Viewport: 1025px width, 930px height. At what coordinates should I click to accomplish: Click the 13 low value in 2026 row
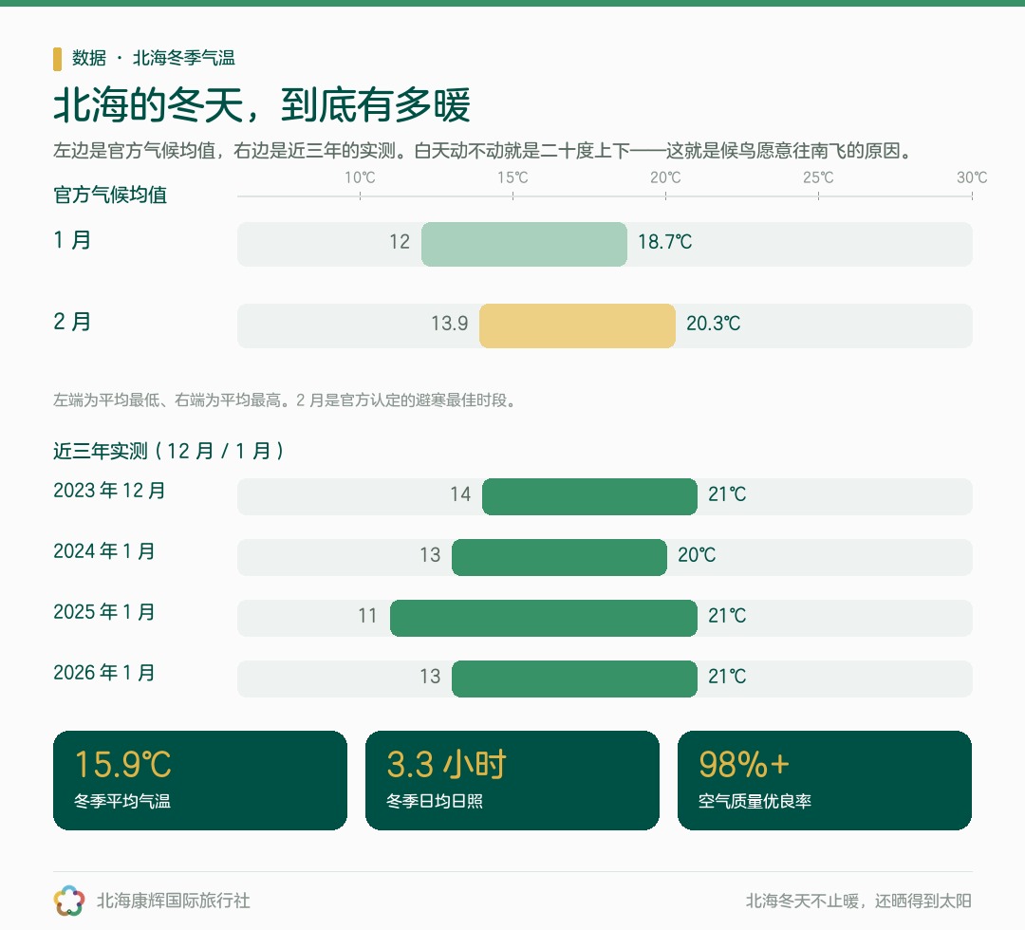click(x=430, y=677)
